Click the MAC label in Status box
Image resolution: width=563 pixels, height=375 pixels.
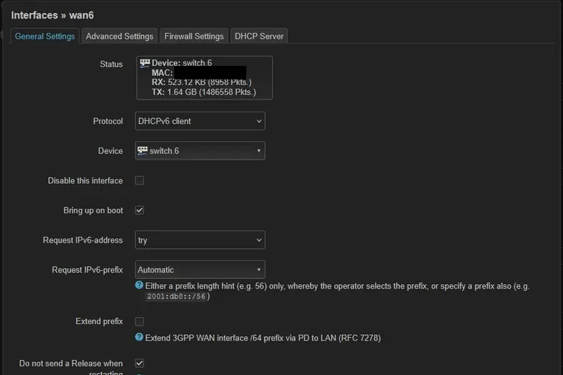(162, 73)
